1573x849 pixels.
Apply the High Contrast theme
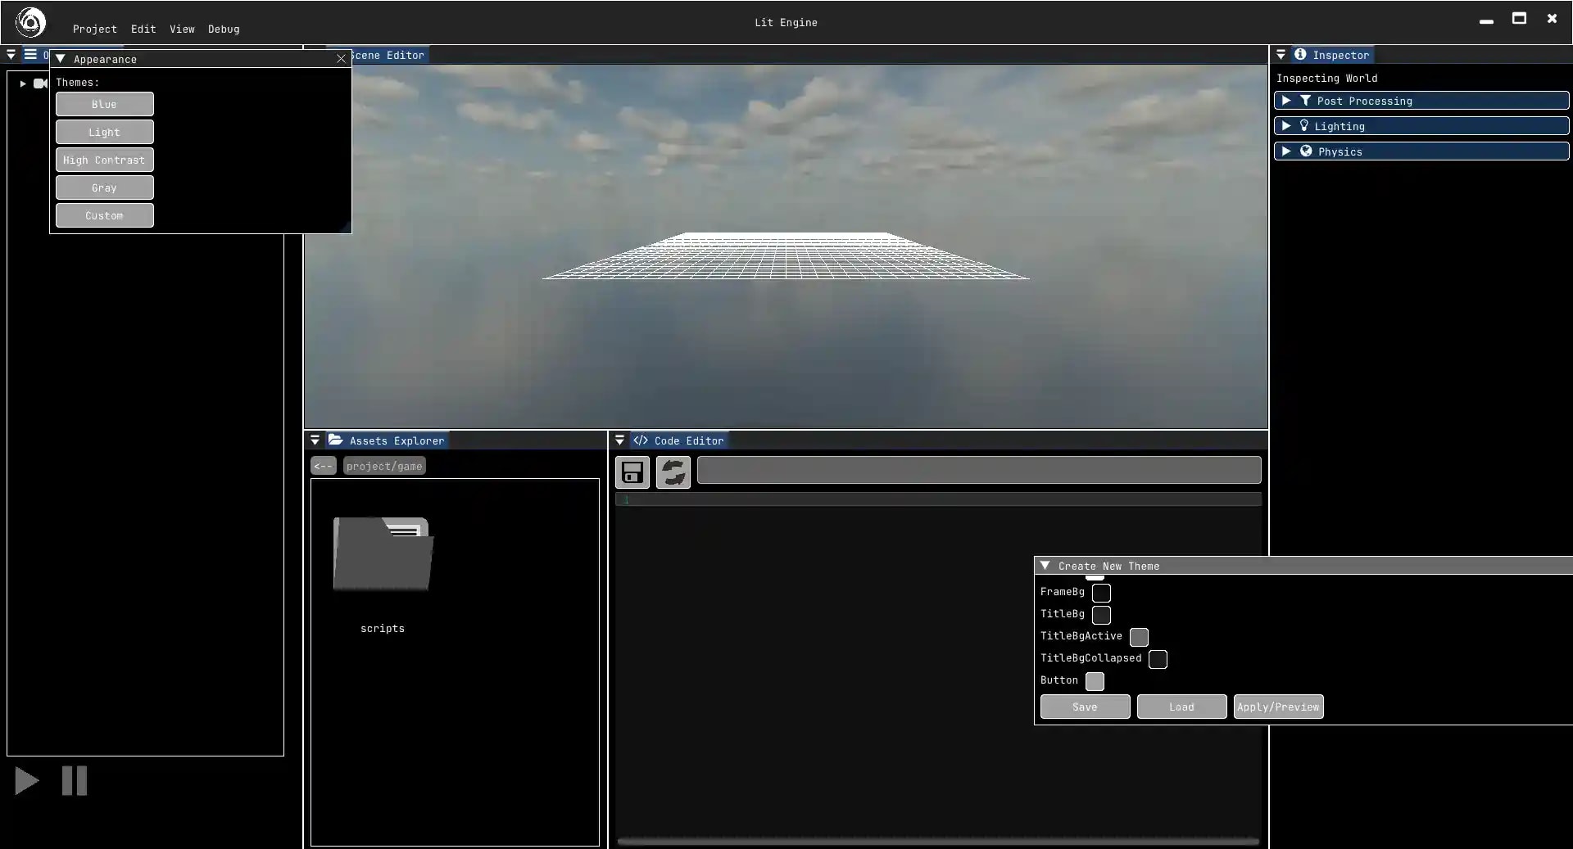coord(104,160)
